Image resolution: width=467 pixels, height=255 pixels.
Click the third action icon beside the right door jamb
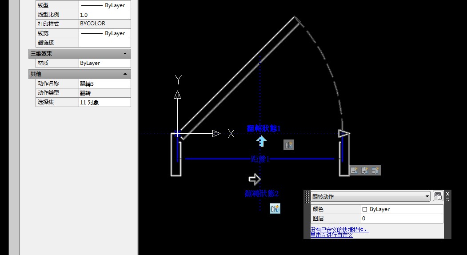375,170
